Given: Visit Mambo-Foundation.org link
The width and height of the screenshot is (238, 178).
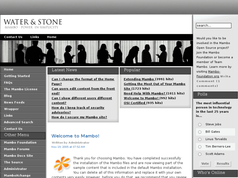Looking at the screenshot, I should coord(208,74).
